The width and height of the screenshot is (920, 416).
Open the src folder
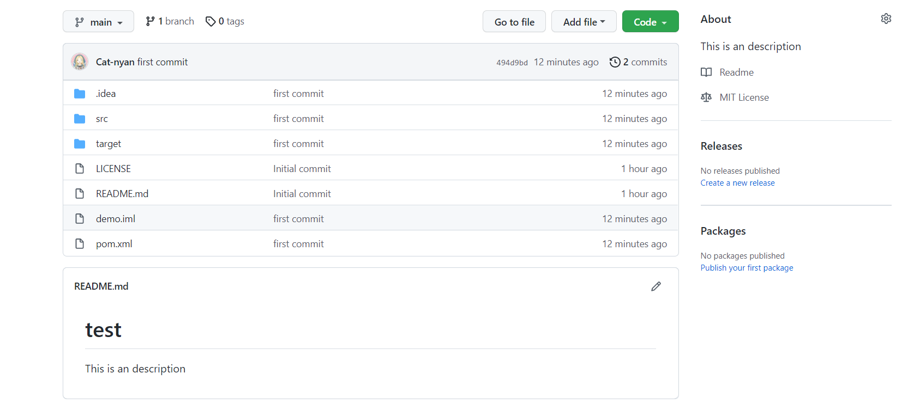tap(102, 119)
